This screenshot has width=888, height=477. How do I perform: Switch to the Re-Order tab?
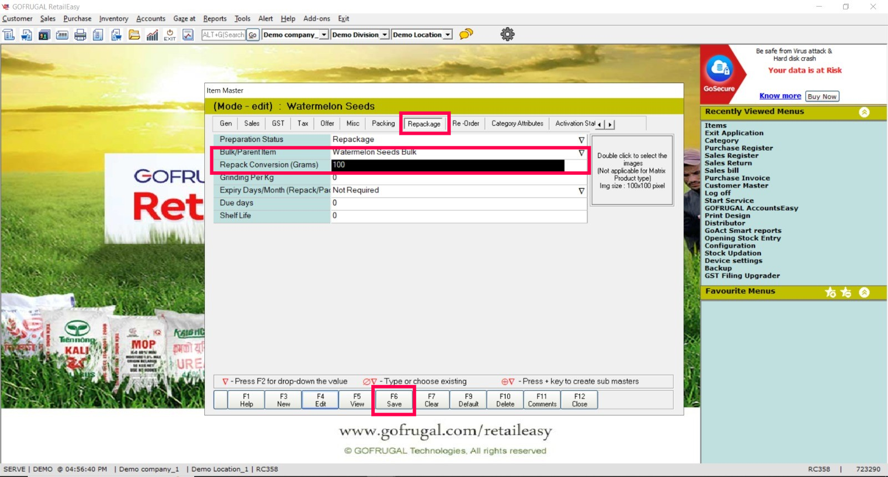(466, 124)
